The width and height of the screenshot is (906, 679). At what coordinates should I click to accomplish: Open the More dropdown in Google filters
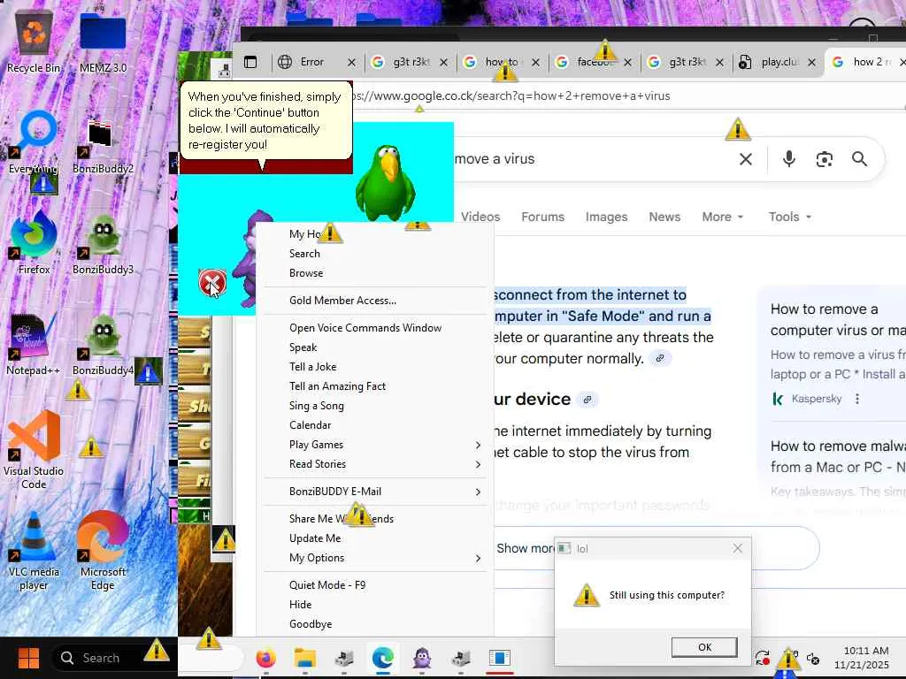point(722,217)
